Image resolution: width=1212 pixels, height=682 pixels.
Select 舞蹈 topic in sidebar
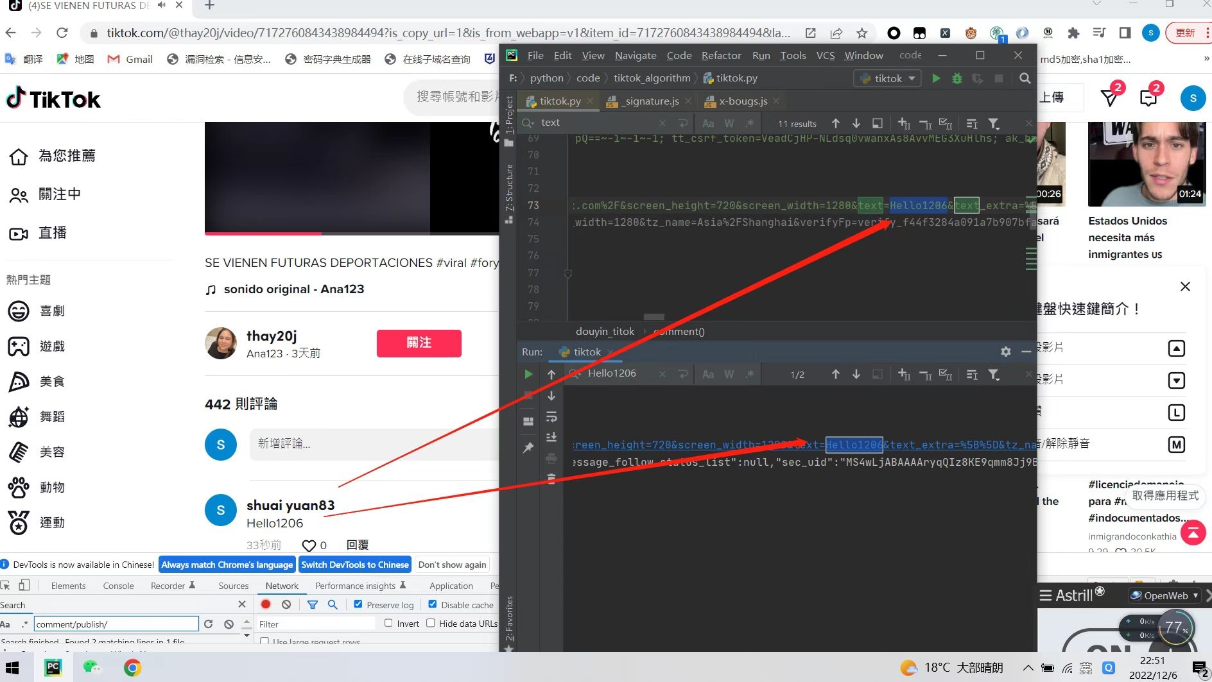pyautogui.click(x=37, y=417)
